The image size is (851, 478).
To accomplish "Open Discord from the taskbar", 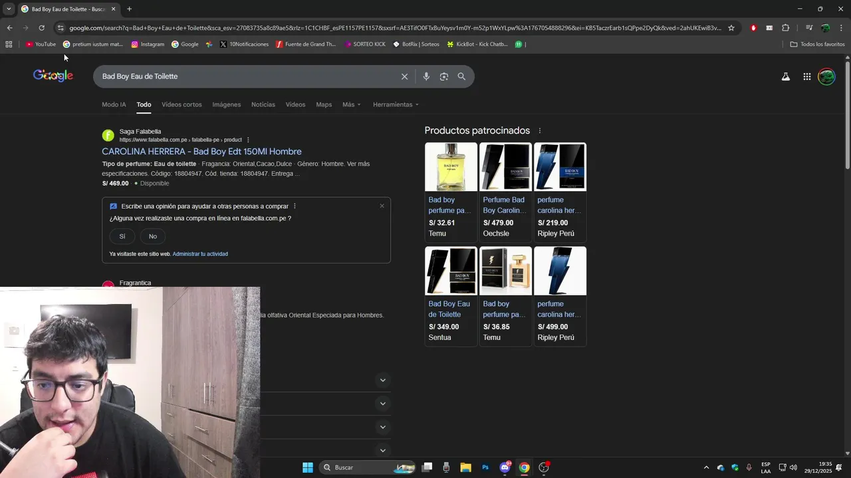I will (505, 467).
